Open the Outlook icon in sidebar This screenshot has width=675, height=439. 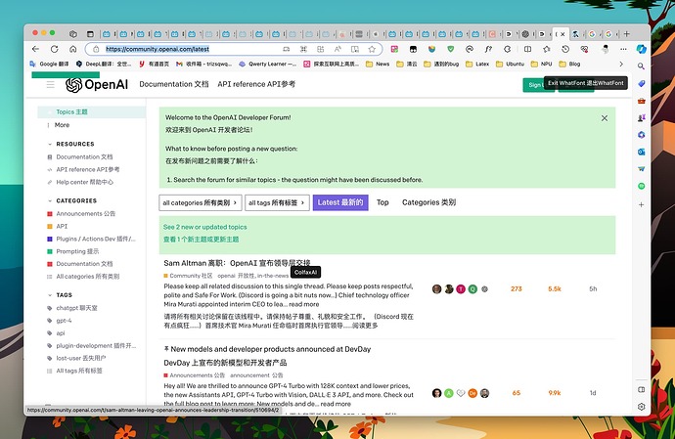[x=642, y=152]
